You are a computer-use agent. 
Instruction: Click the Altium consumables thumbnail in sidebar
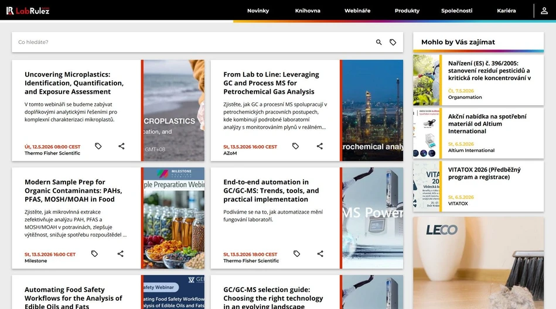click(x=426, y=133)
